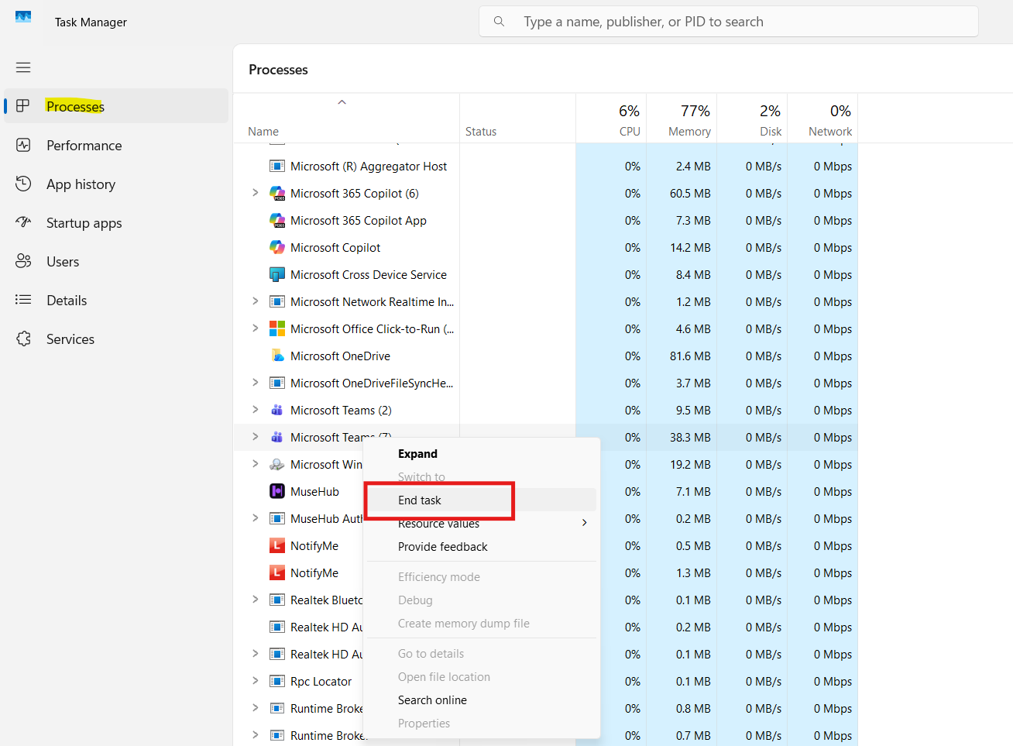
Task: Click the Microsoft Copilot process icon
Action: click(277, 247)
